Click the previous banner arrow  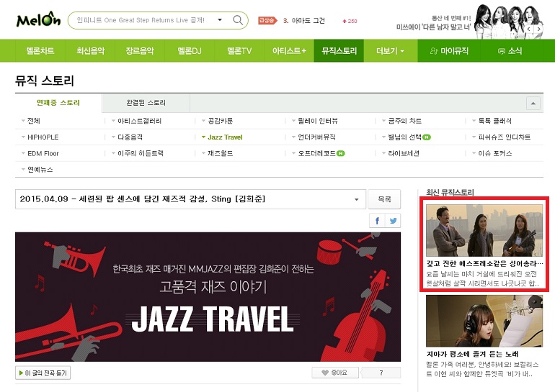pos(529,29)
